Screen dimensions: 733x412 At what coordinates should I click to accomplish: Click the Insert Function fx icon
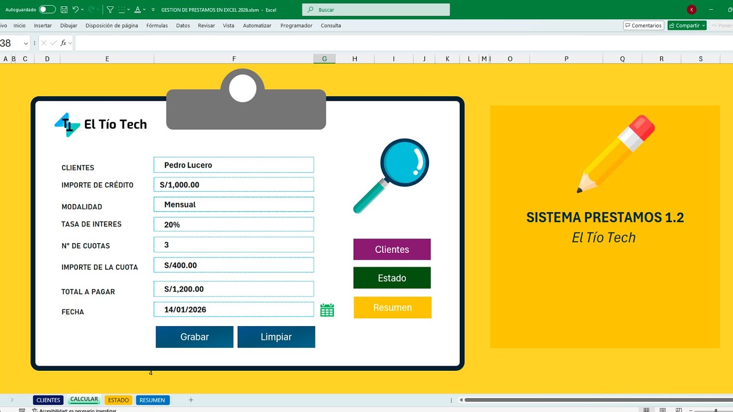click(64, 43)
